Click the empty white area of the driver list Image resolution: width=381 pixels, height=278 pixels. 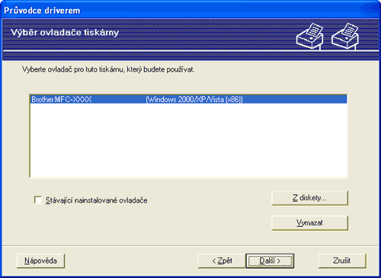click(188, 140)
